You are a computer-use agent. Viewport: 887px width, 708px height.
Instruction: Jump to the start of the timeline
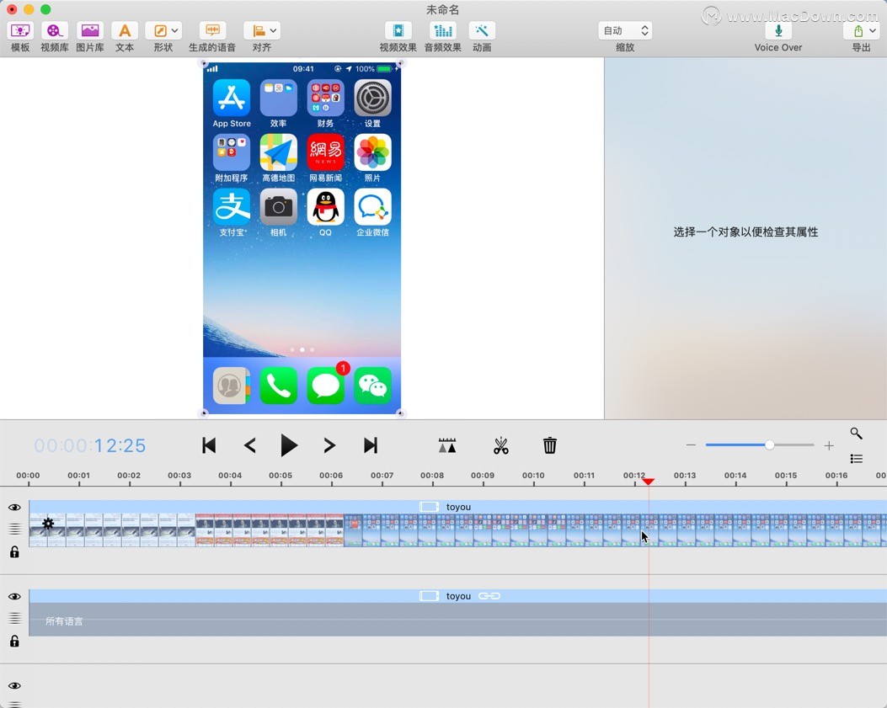pos(209,445)
